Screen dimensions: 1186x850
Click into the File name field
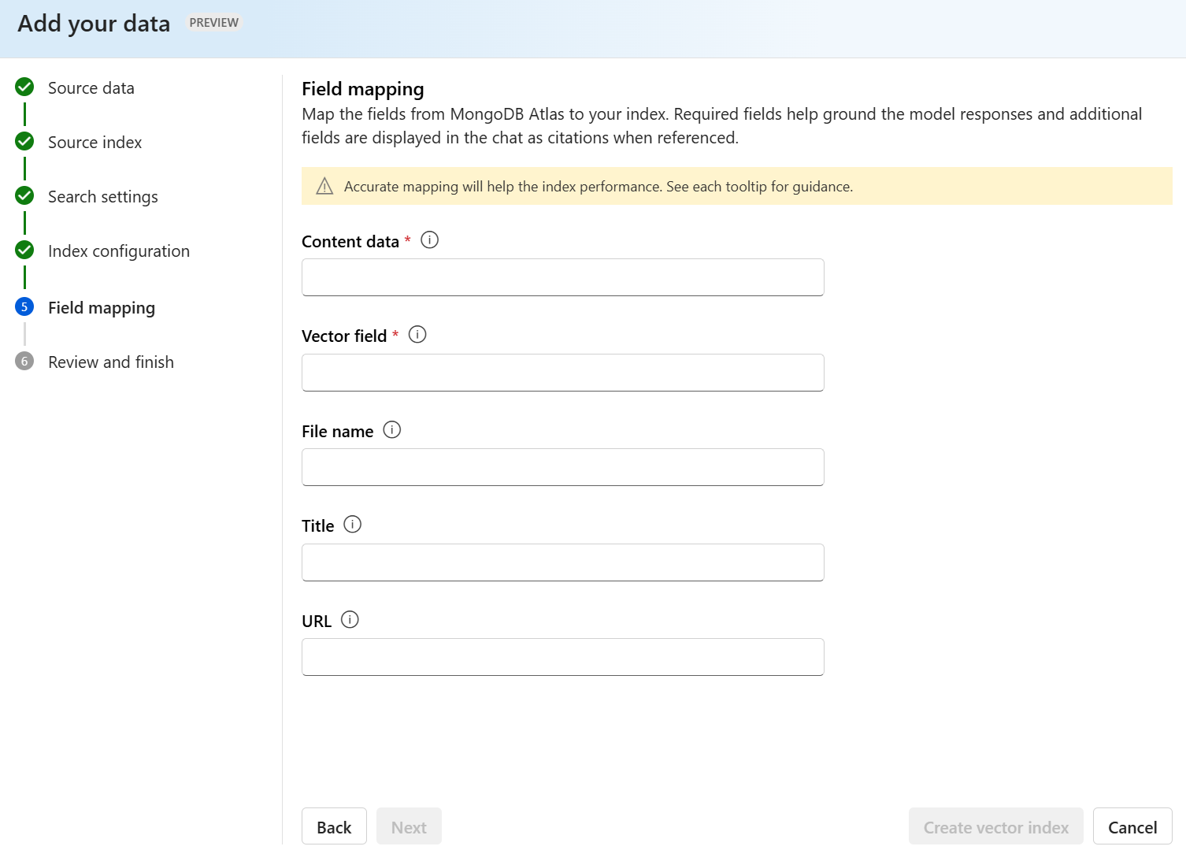[562, 467]
